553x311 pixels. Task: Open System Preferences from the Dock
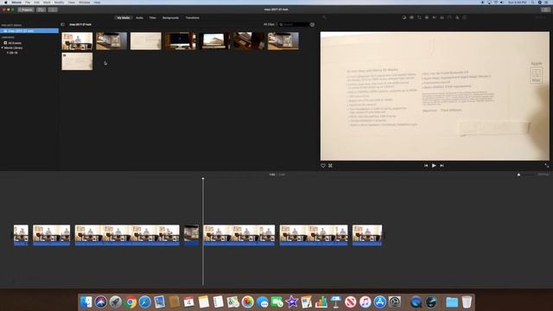tap(395, 302)
